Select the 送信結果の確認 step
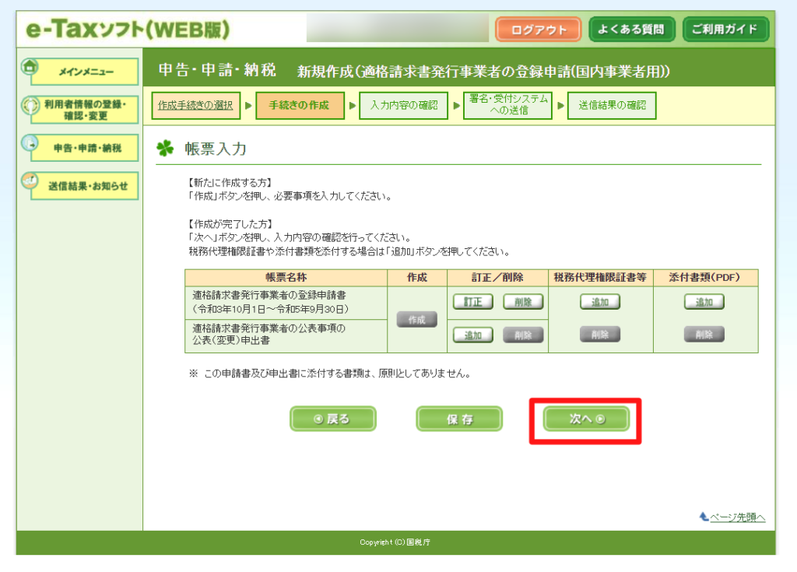797x572 pixels. pos(612,106)
